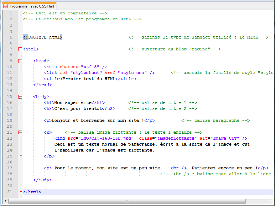Click the horizontal scrollbar right arrow

point(270,201)
